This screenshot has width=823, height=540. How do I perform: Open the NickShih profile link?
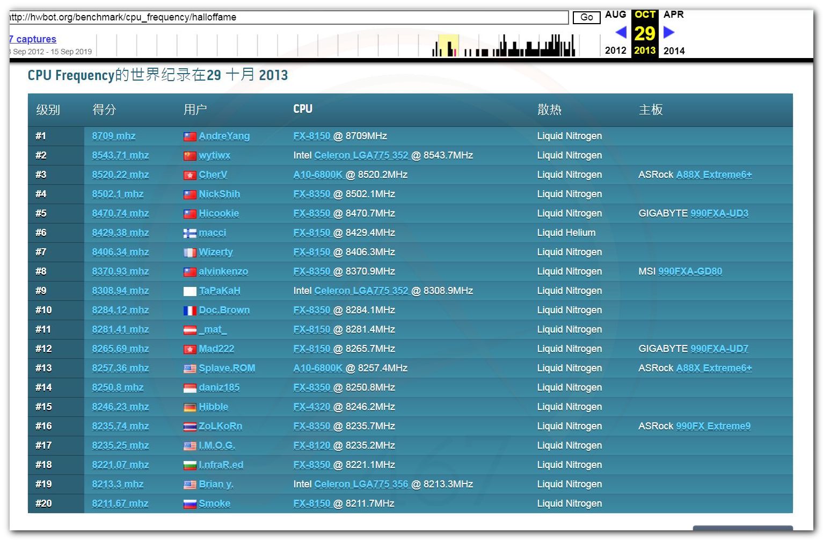click(x=220, y=194)
